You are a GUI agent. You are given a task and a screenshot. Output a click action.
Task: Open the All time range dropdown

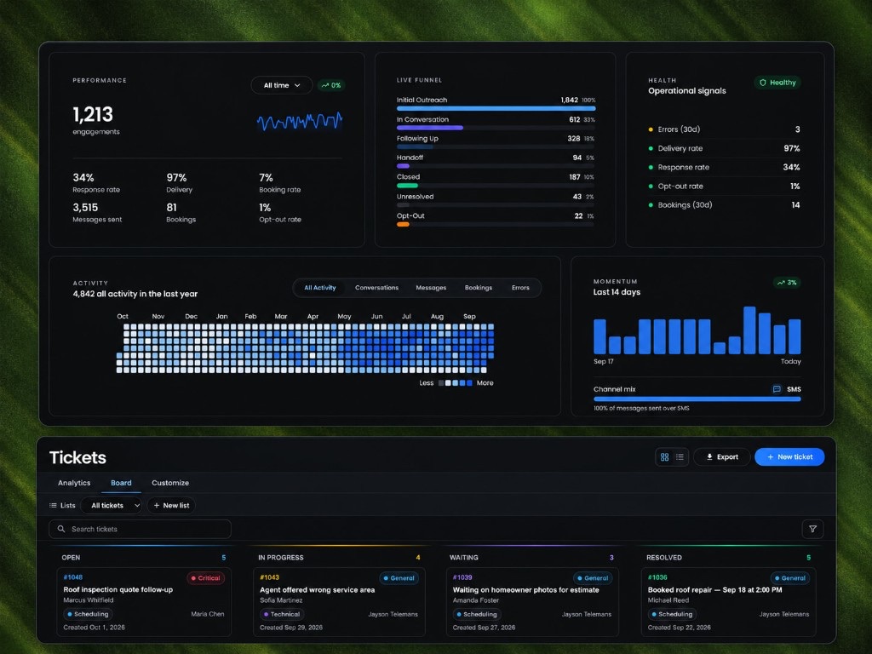281,85
